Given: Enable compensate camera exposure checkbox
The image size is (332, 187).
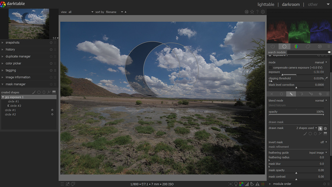Looking at the screenshot, I should (x=270, y=68).
